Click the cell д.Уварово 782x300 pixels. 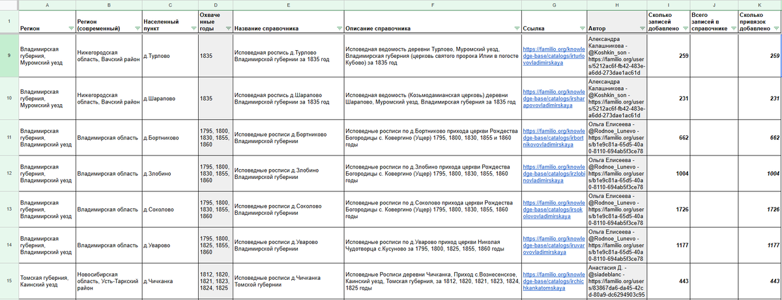coord(169,245)
